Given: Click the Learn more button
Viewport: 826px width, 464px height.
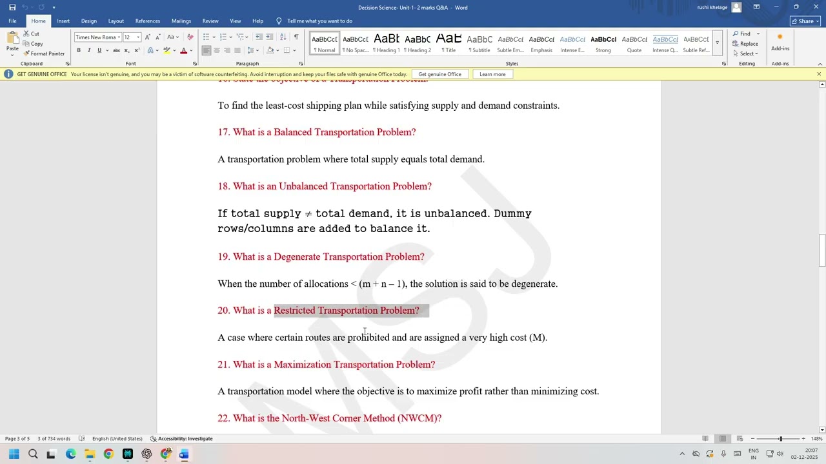Looking at the screenshot, I should coord(492,74).
